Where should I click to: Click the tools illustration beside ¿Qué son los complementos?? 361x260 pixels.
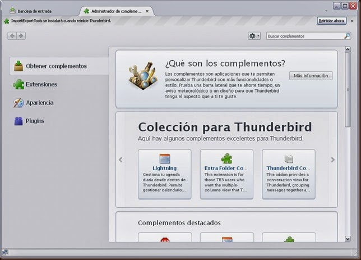point(143,75)
